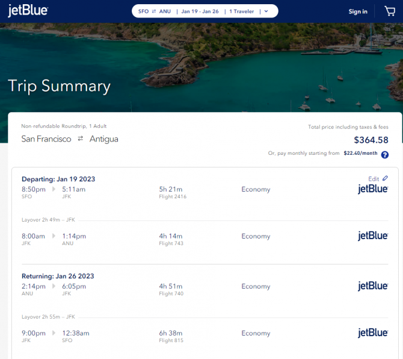Screen dimensions: 403x359
Task: Click Non-refundable Roundtrip, 1 Adult text
Action: (64, 126)
